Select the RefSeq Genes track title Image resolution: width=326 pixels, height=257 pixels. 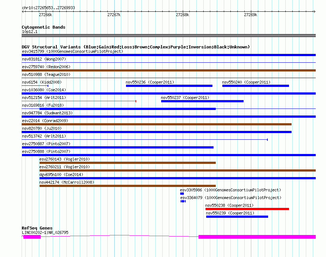coord(37,228)
